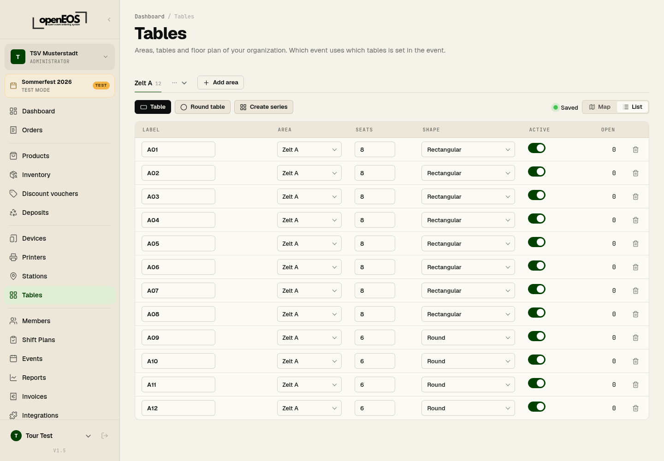The height and width of the screenshot is (461, 664).
Task: Disable the active toggle for table A01
Action: tap(537, 148)
